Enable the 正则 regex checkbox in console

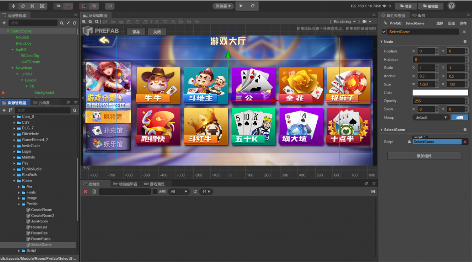point(155,191)
